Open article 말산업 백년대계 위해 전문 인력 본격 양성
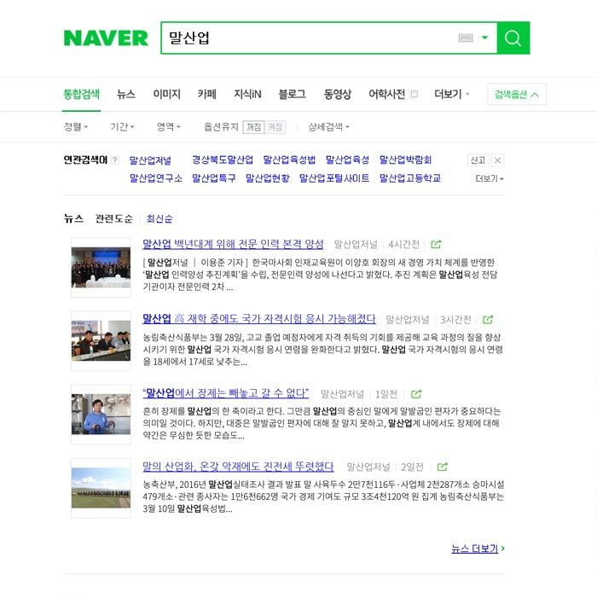The height and width of the screenshot is (598, 597). pyautogui.click(x=233, y=244)
